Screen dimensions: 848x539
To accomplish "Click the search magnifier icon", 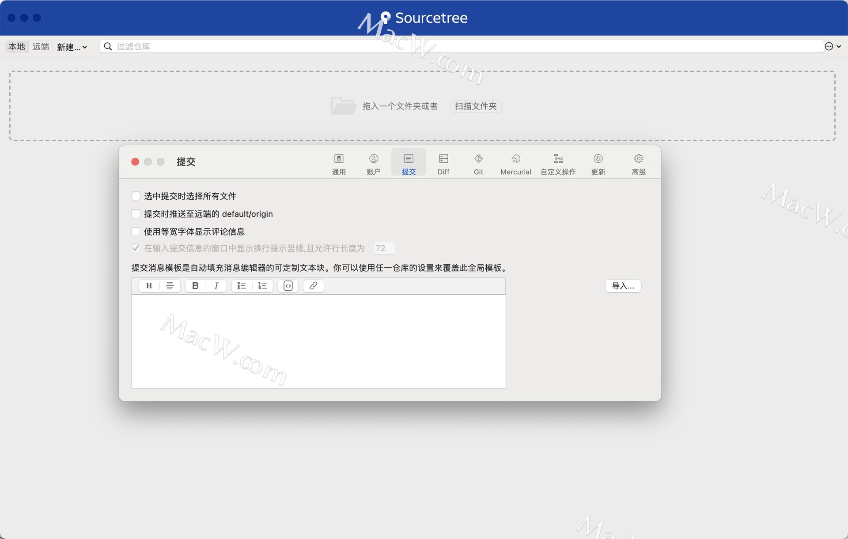I will [x=108, y=46].
